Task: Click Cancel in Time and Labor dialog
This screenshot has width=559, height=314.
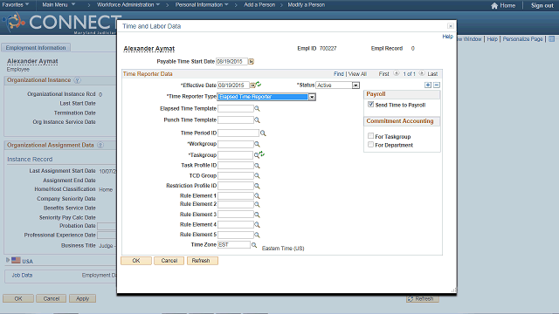Action: pos(169,261)
